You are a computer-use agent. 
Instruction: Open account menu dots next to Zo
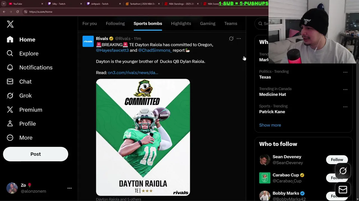coord(70,188)
